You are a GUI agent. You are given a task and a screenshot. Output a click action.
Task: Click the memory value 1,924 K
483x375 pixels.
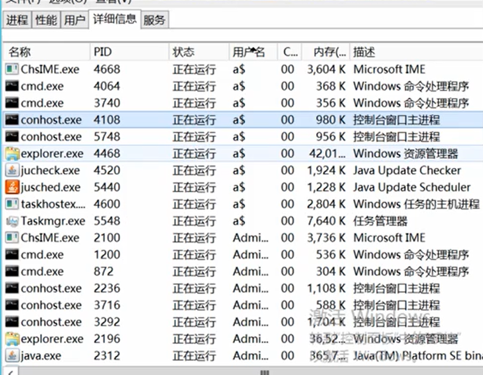(326, 171)
